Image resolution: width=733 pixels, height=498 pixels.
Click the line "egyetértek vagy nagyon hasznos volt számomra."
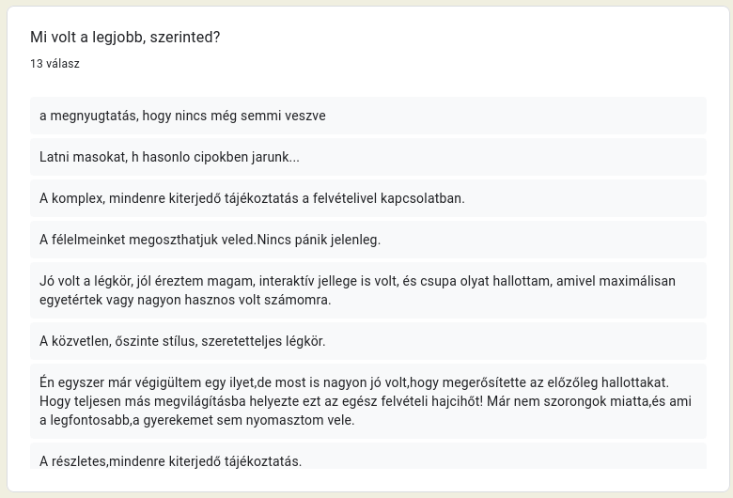click(x=185, y=300)
